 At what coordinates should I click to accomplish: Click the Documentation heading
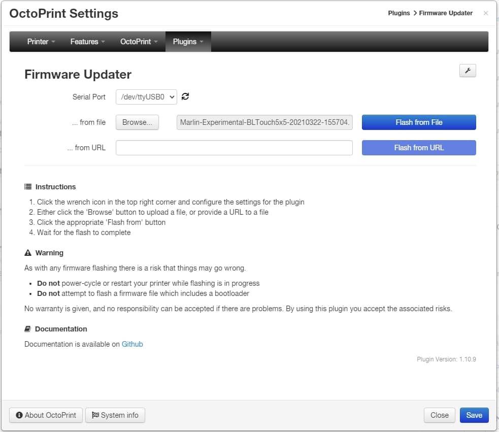(61, 329)
